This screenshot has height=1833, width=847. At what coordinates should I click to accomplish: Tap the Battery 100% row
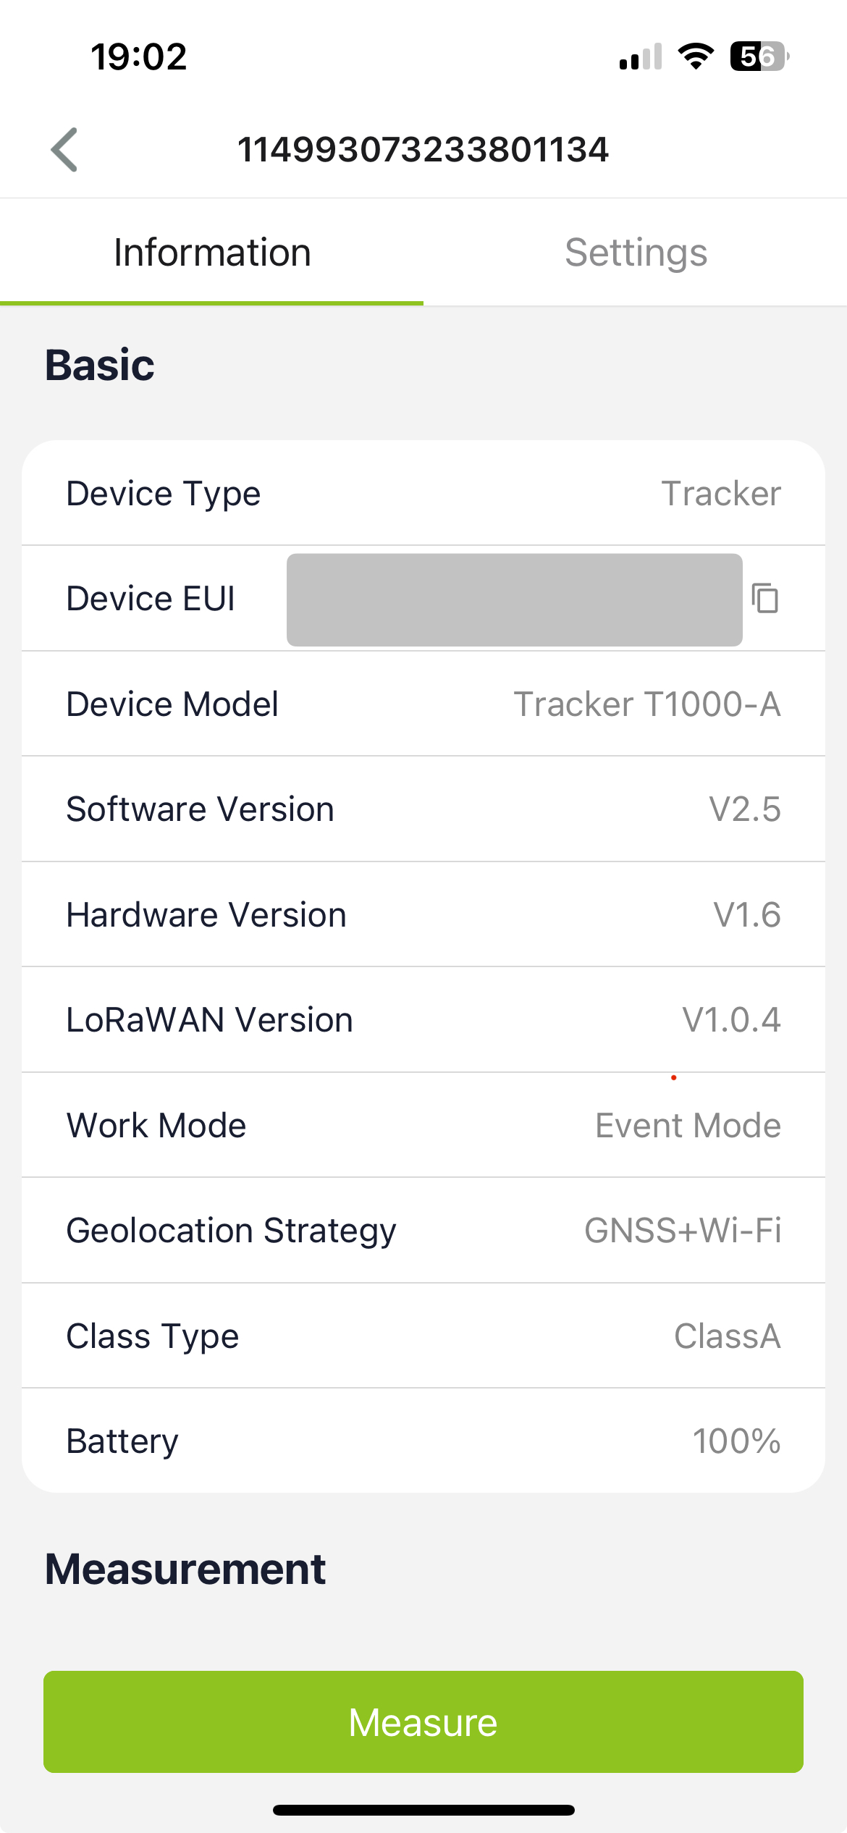coord(423,1441)
